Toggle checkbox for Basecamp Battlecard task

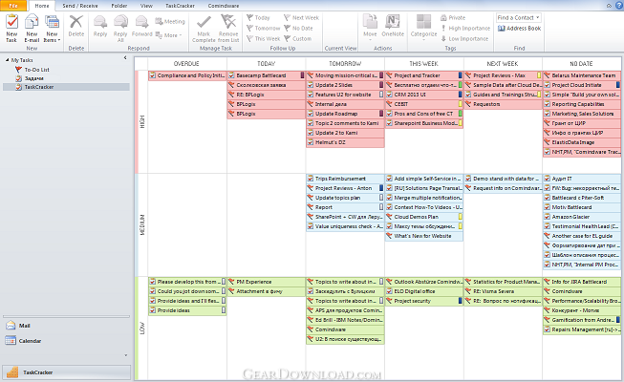[231, 75]
